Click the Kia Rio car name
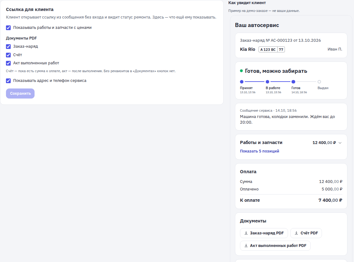The width and height of the screenshot is (354, 262). pos(248,49)
